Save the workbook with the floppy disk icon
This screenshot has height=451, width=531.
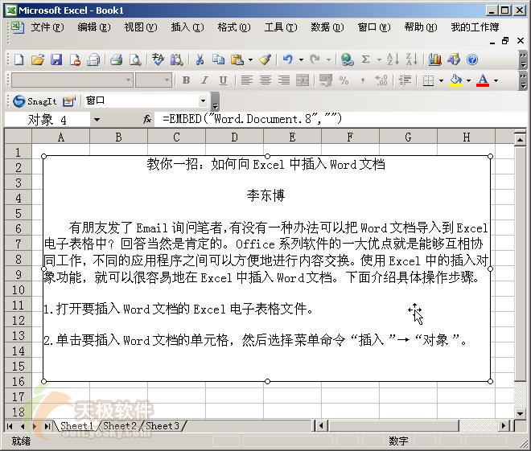pyautogui.click(x=56, y=59)
